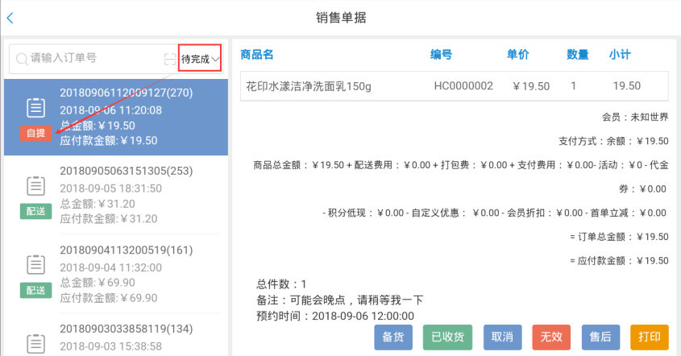
Task: Click document icon of order 20180903033858119
Action: 35,343
